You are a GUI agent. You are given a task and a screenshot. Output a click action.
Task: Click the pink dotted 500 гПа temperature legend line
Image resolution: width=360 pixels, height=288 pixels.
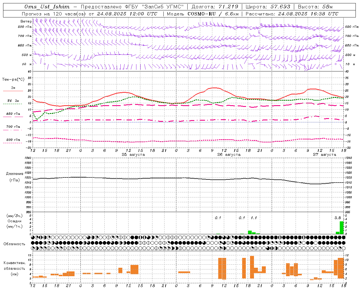pos(13,143)
